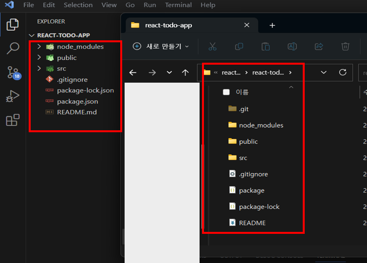The height and width of the screenshot is (263, 367).
Task: Open the Terminal menu
Action: 178,5
